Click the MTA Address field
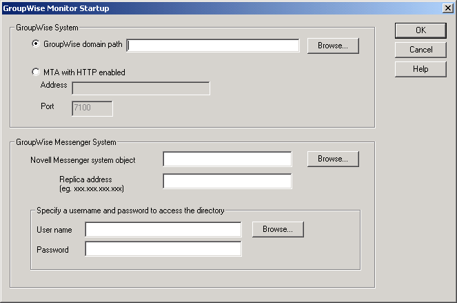This screenshot has height=303, width=457. click(x=141, y=88)
